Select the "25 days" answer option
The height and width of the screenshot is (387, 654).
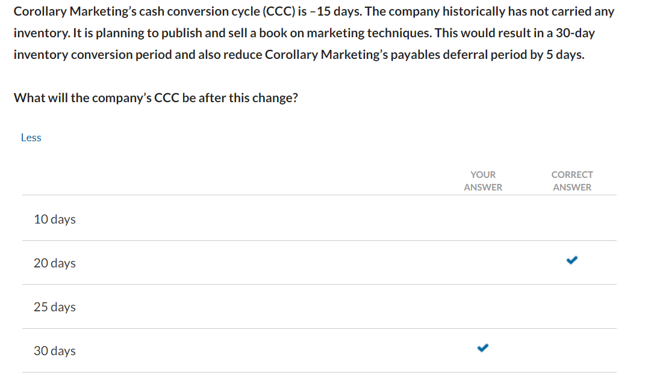pos(55,307)
